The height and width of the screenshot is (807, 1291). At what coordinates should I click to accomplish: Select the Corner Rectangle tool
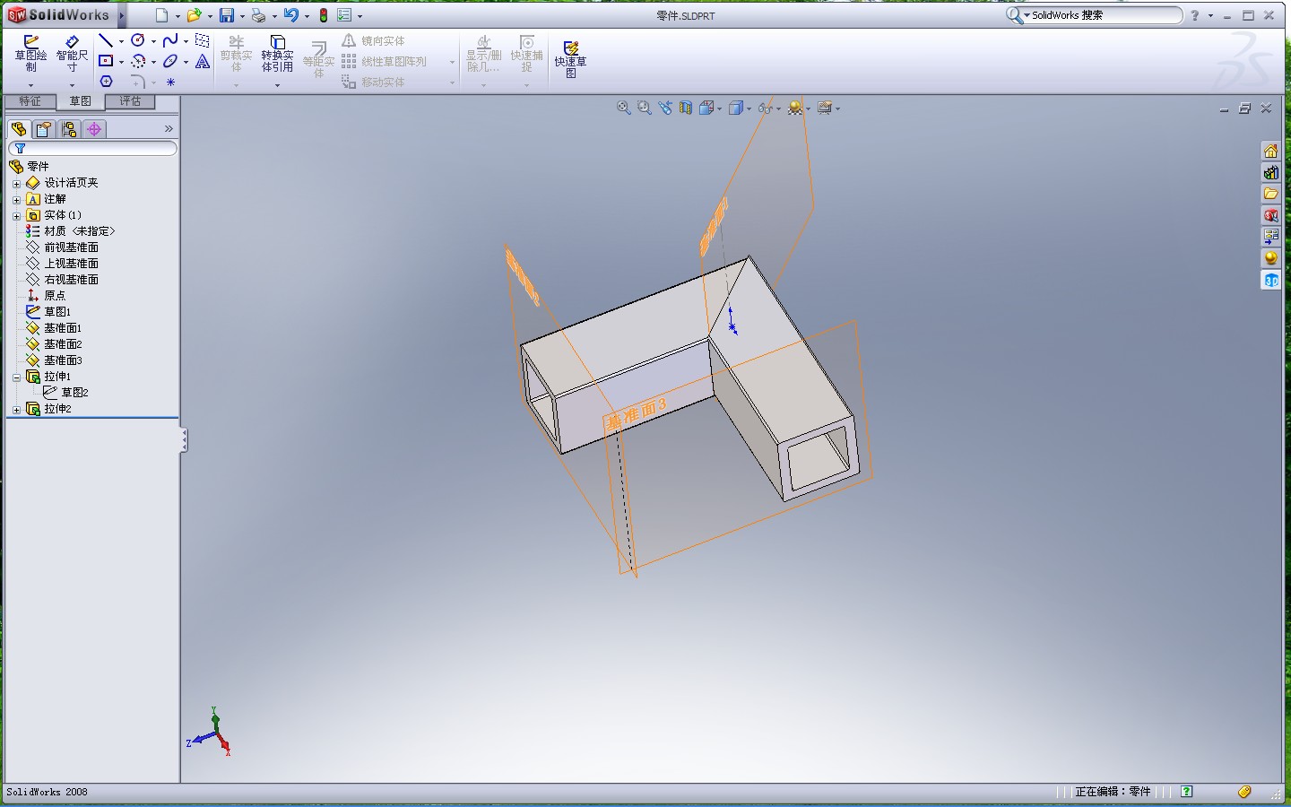coord(106,61)
